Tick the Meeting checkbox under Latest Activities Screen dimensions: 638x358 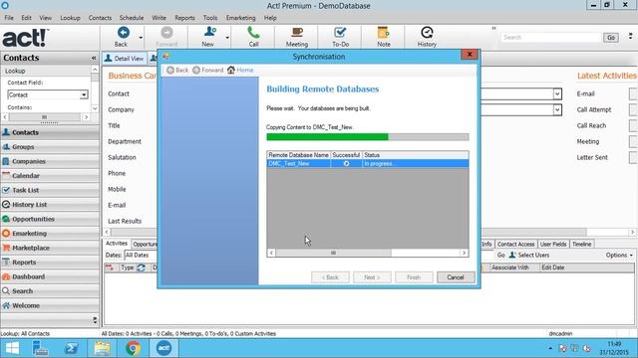[x=633, y=141]
